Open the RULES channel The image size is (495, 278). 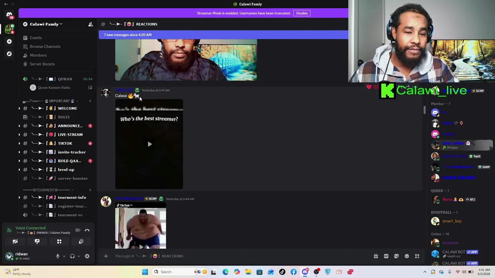(58, 117)
